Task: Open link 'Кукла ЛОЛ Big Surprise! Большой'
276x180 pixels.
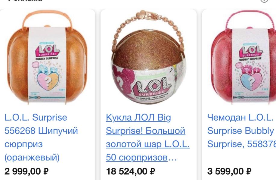Action: [x=146, y=124]
